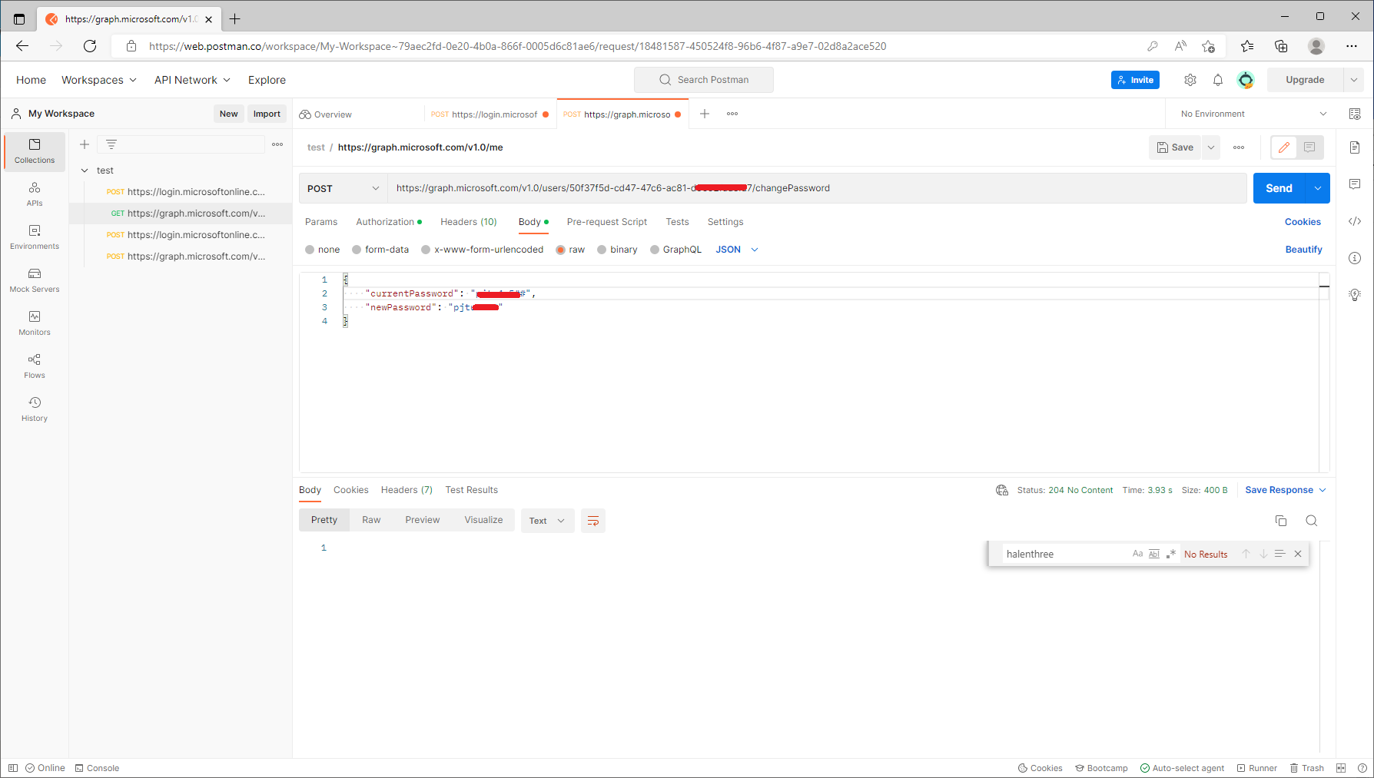1374x778 pixels.
Task: Open the Send button arrow dropdown
Action: [x=1318, y=188]
